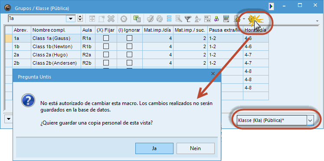Open the colour palette icon
Viewport: 324px width, 161px height.
(150, 19)
